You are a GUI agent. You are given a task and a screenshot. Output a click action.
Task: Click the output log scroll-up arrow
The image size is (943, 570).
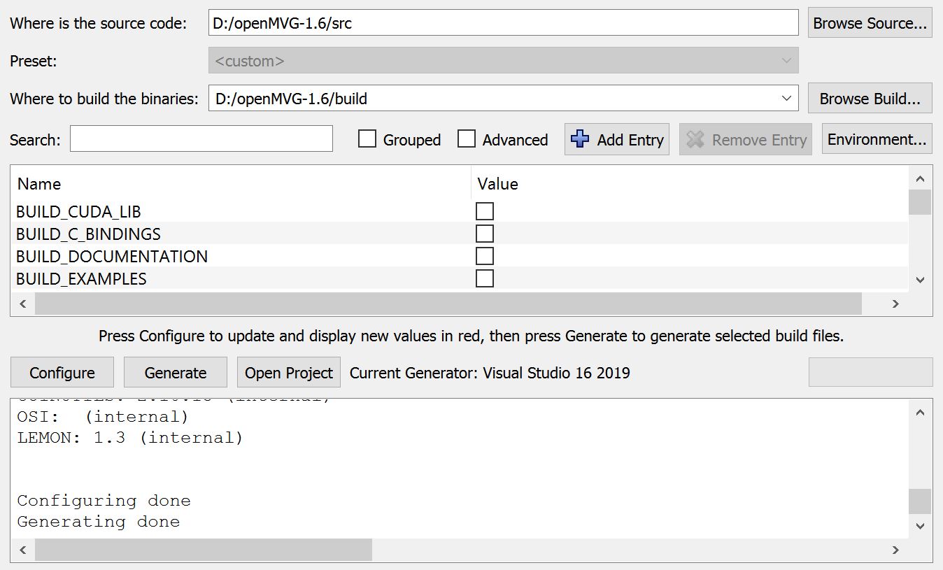click(x=920, y=413)
